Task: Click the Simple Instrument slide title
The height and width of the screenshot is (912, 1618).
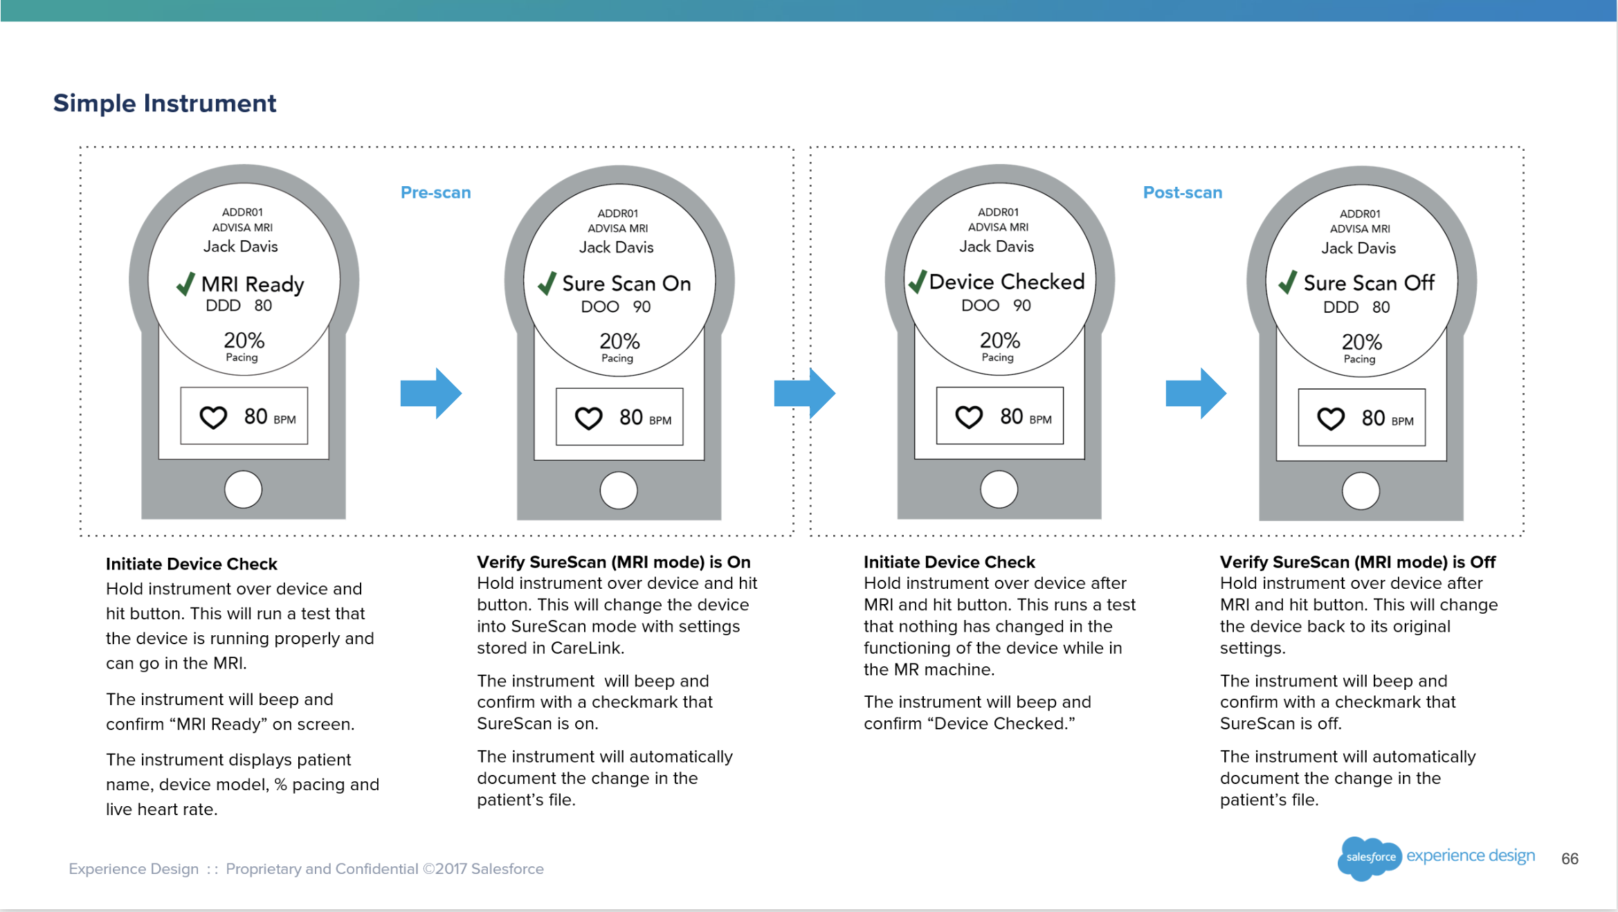Action: [x=165, y=103]
